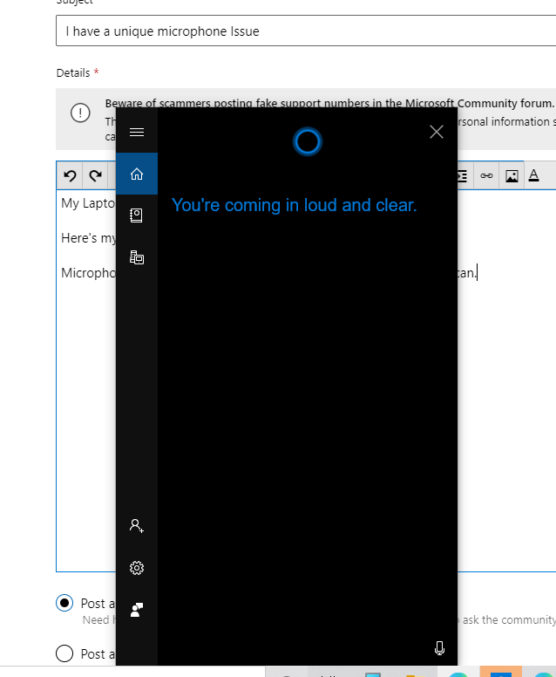Select first Post radio button

[x=64, y=603]
